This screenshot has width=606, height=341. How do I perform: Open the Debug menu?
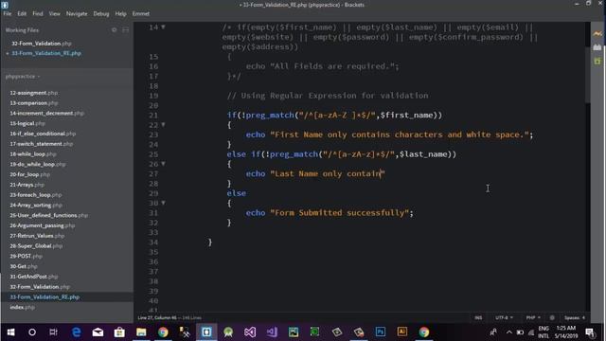pos(101,13)
